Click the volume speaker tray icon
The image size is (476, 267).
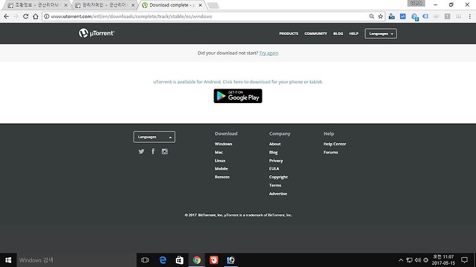[418, 260]
